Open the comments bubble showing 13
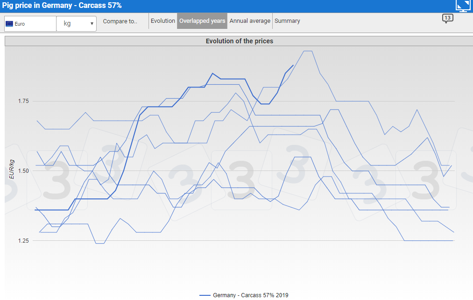 pos(447,19)
